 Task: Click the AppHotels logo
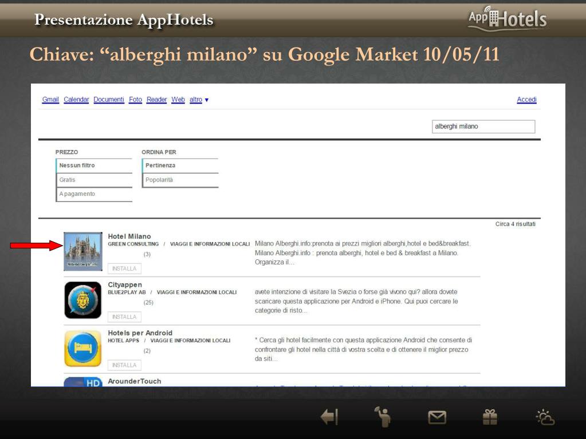[507, 19]
